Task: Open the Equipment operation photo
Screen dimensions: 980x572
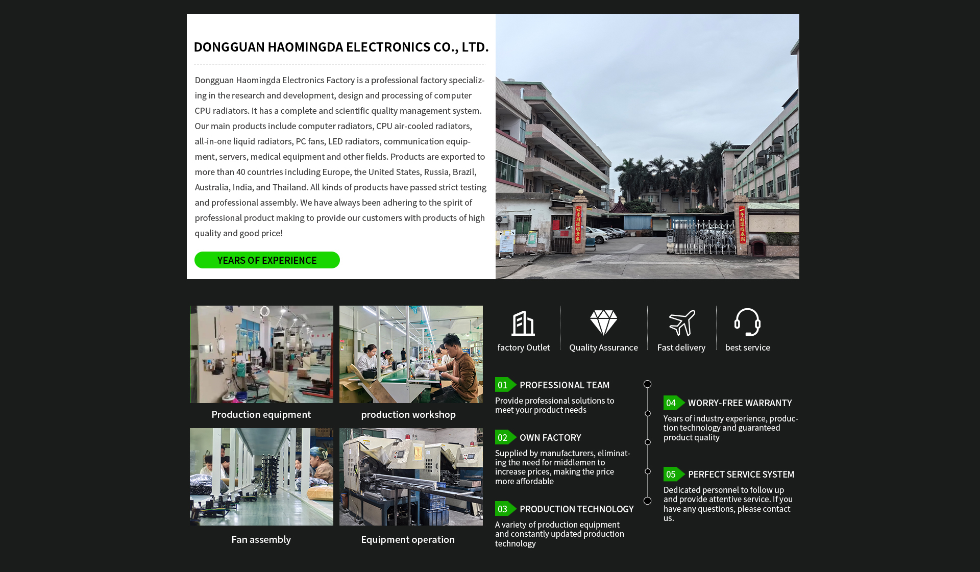Action: click(411, 477)
